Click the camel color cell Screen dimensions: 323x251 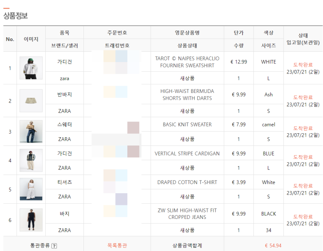[269, 125]
